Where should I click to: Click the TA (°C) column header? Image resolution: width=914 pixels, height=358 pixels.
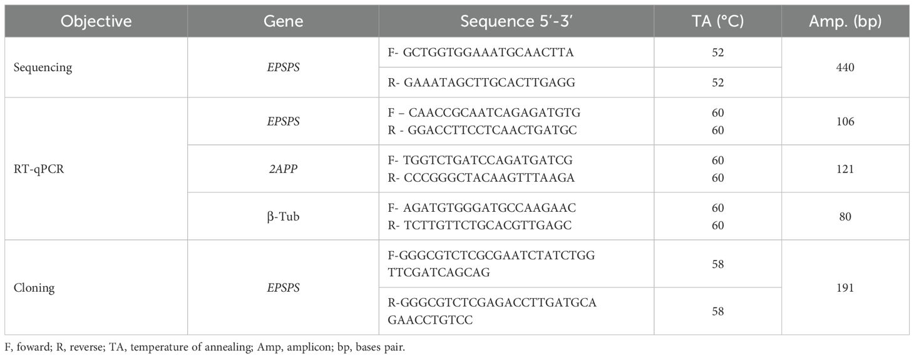point(717,21)
